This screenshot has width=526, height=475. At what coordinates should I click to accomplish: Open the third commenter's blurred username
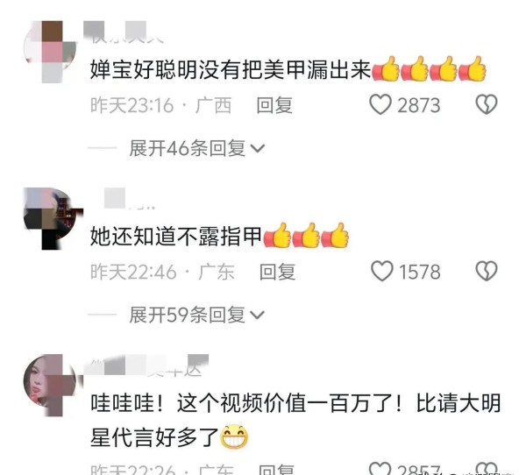point(146,365)
